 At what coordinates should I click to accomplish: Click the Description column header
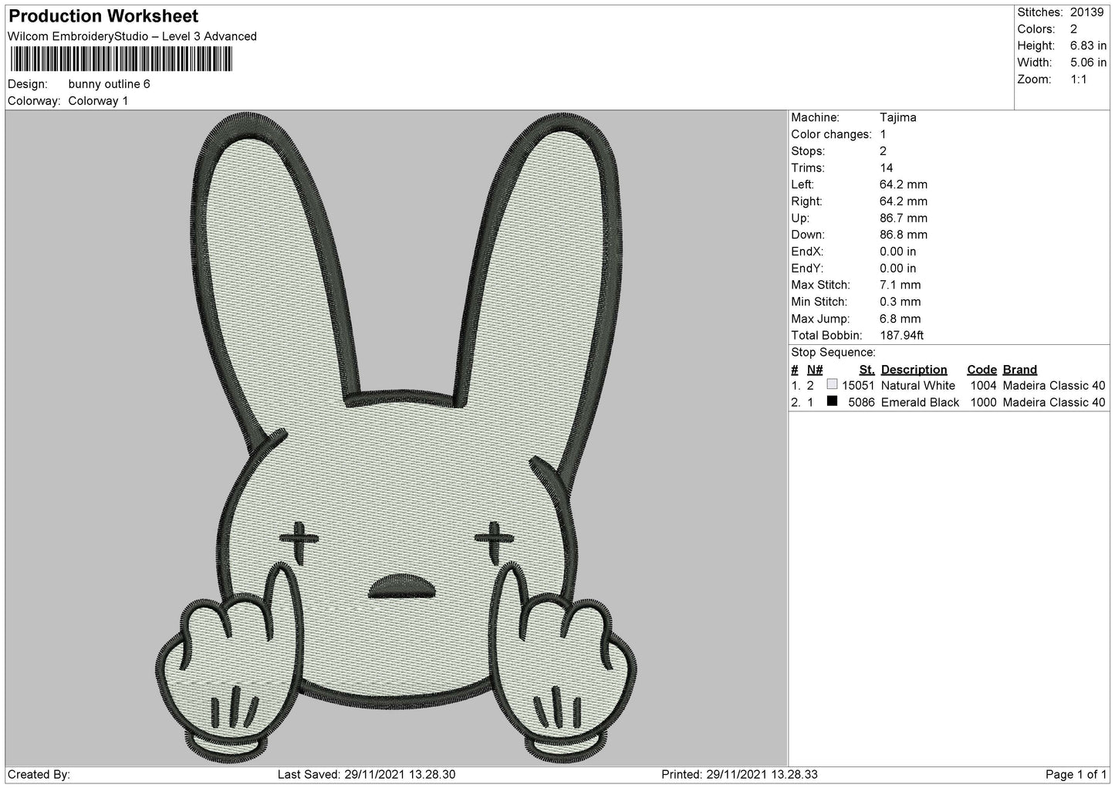click(x=914, y=370)
